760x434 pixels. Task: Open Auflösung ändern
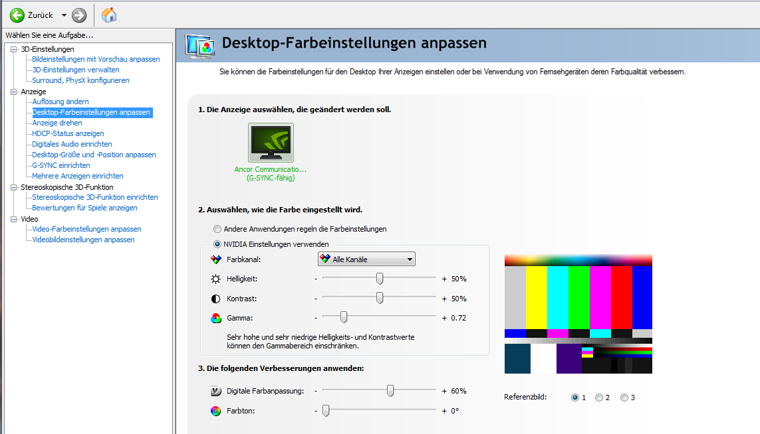(61, 102)
